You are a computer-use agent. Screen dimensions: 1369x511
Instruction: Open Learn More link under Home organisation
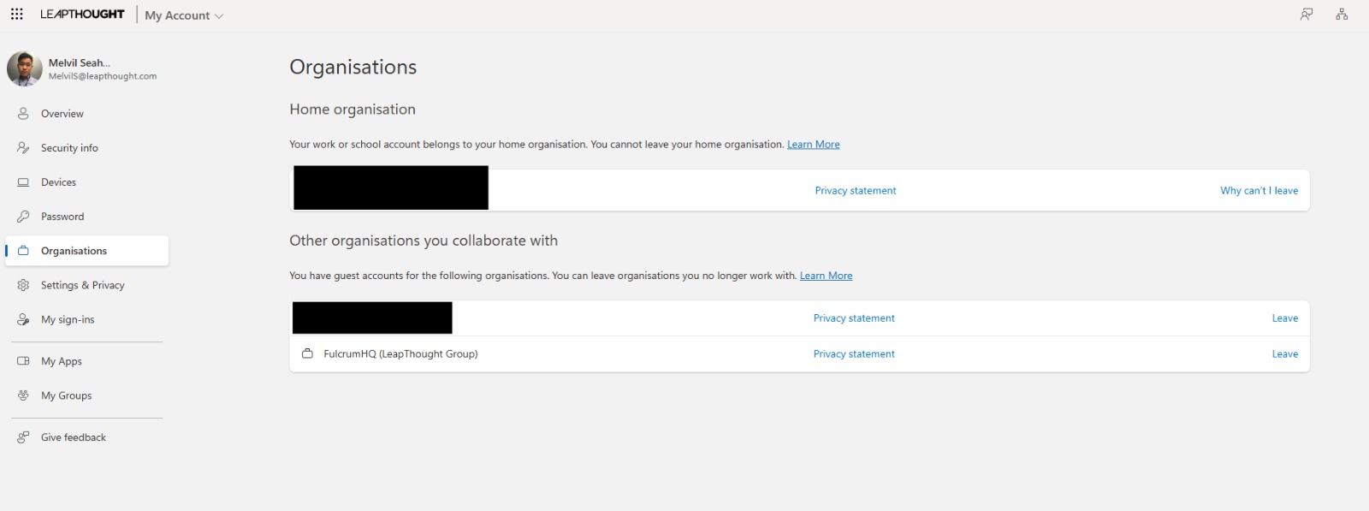coord(813,145)
